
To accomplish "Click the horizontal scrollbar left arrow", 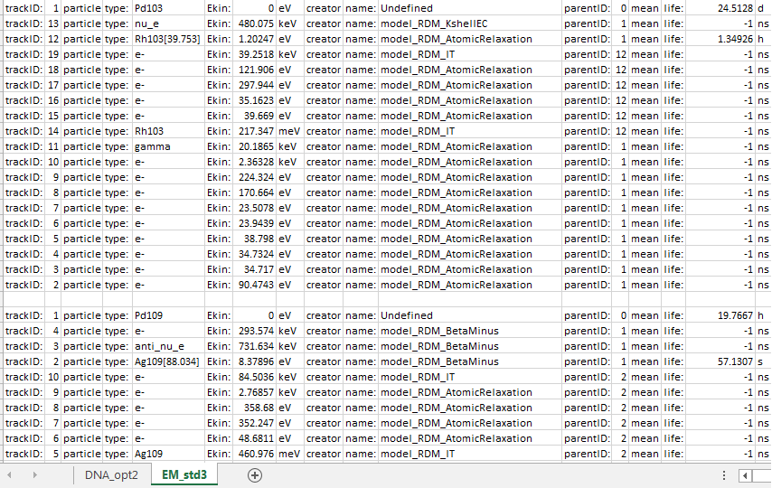I will click(745, 475).
